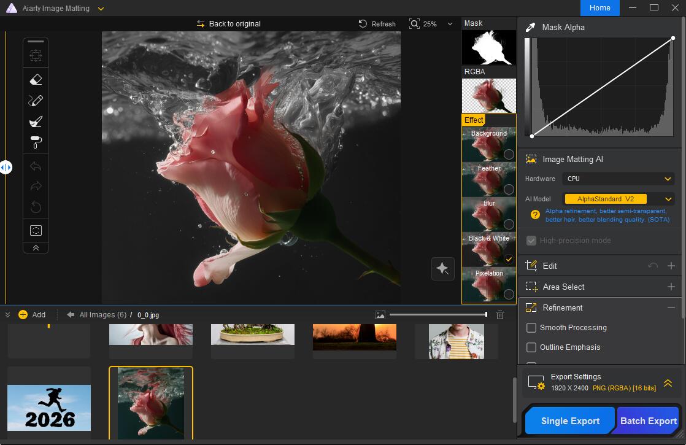The width and height of the screenshot is (686, 445).
Task: Select the 2026 runner image thumbnail
Action: (49, 408)
